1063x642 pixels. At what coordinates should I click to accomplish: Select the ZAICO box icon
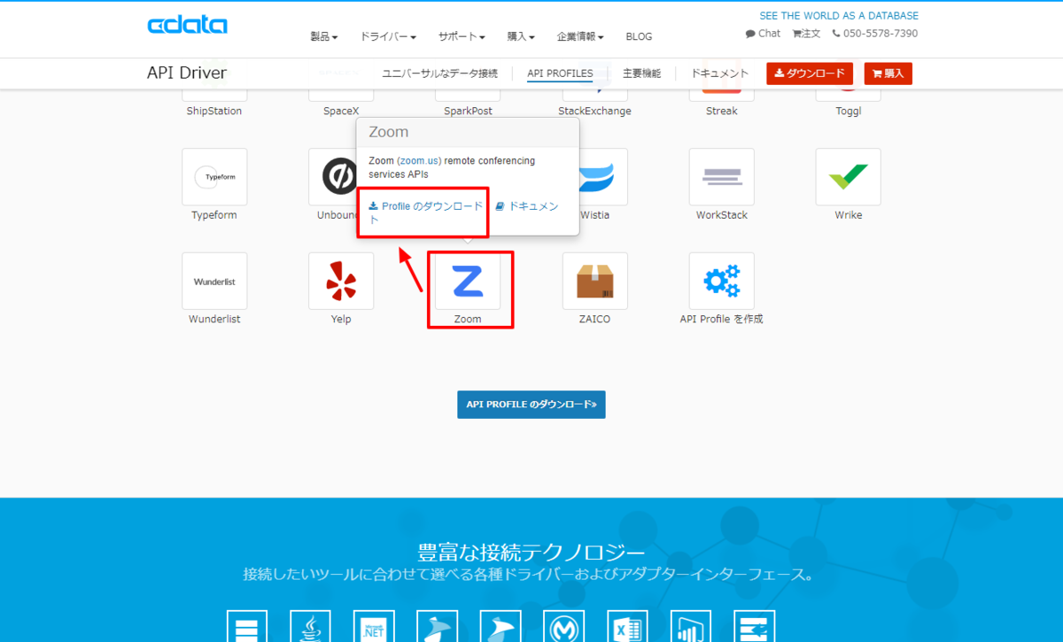click(x=595, y=282)
